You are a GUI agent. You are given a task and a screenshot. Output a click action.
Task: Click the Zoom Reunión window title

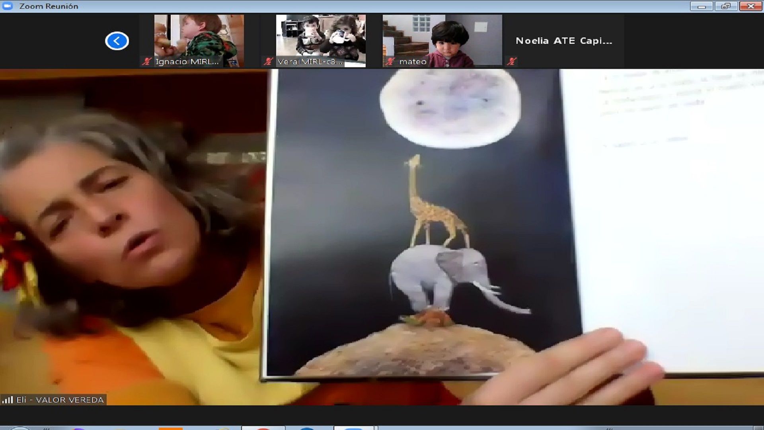49,6
